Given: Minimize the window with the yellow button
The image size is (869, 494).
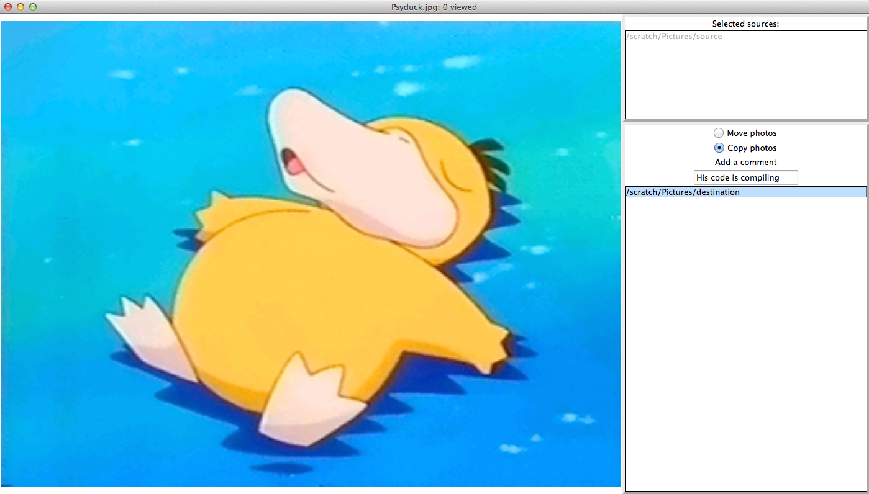Looking at the screenshot, I should point(20,7).
